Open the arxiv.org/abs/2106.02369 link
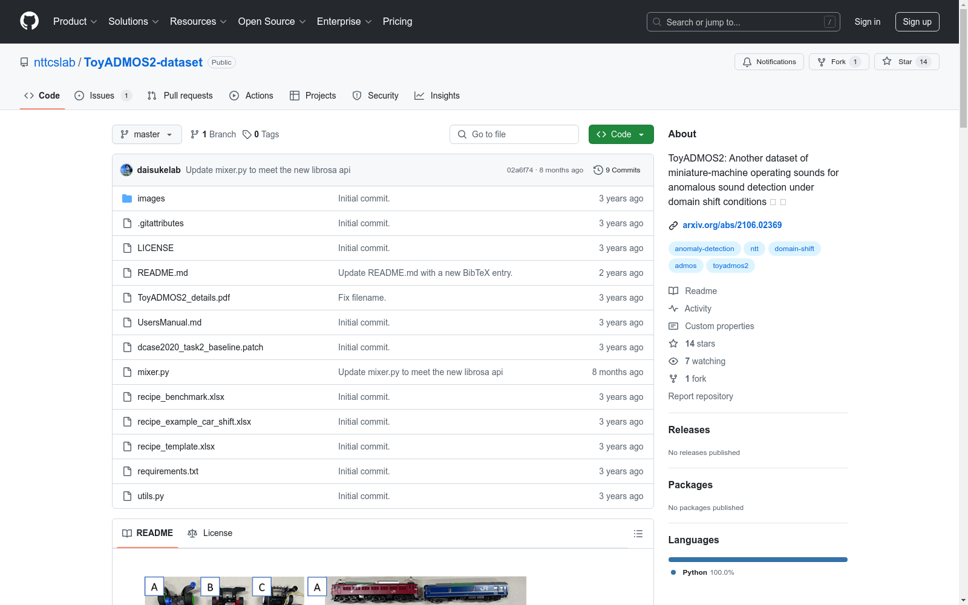Viewport: 968px width, 605px height. click(x=732, y=225)
